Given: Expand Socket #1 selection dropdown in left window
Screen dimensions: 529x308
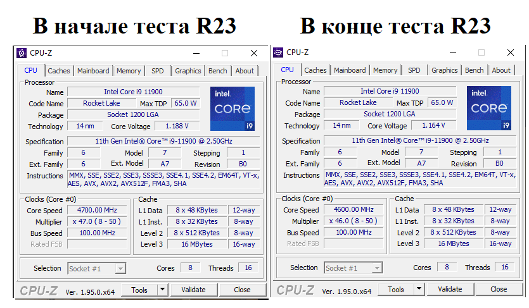Looking at the screenshot, I should pos(120,269).
